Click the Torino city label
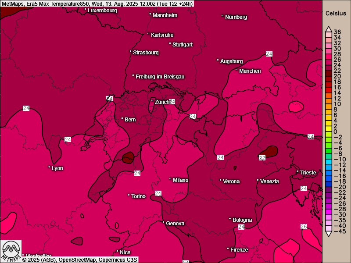Image resolution: width=351 pixels, height=263 pixels. pyautogui.click(x=138, y=196)
